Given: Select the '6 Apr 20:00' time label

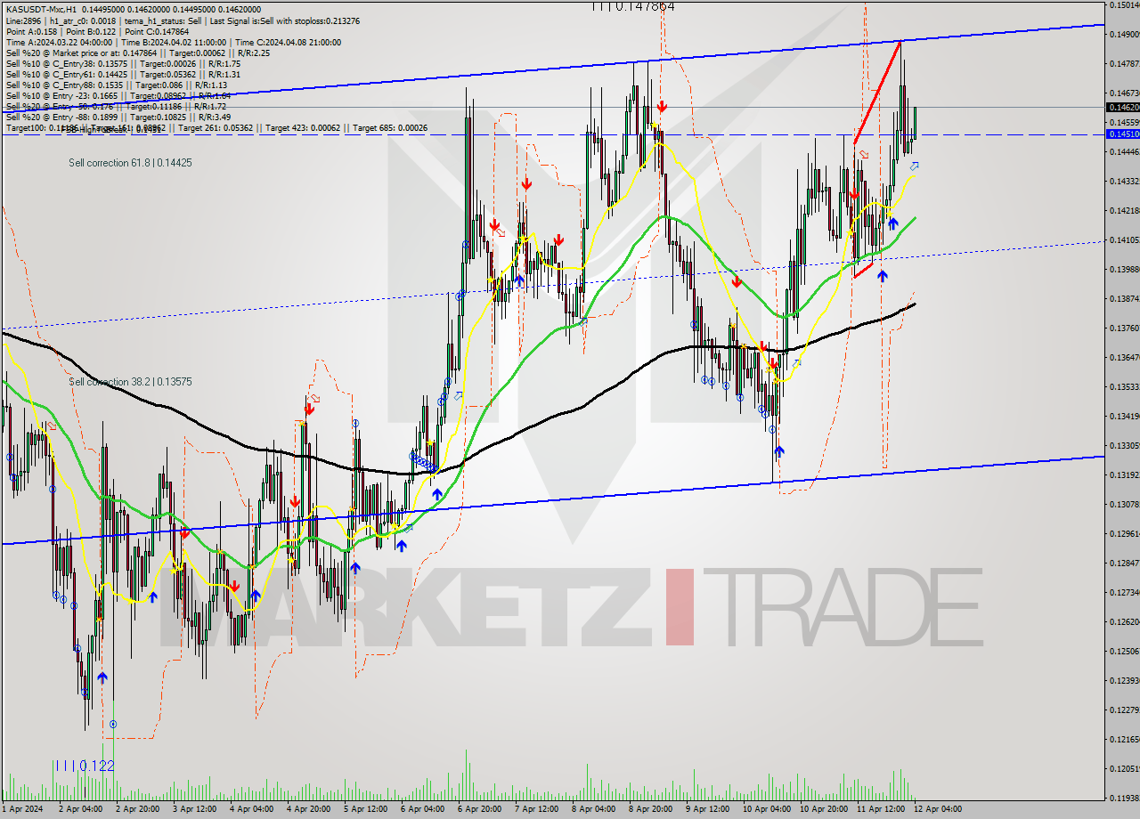Looking at the screenshot, I should tap(479, 809).
